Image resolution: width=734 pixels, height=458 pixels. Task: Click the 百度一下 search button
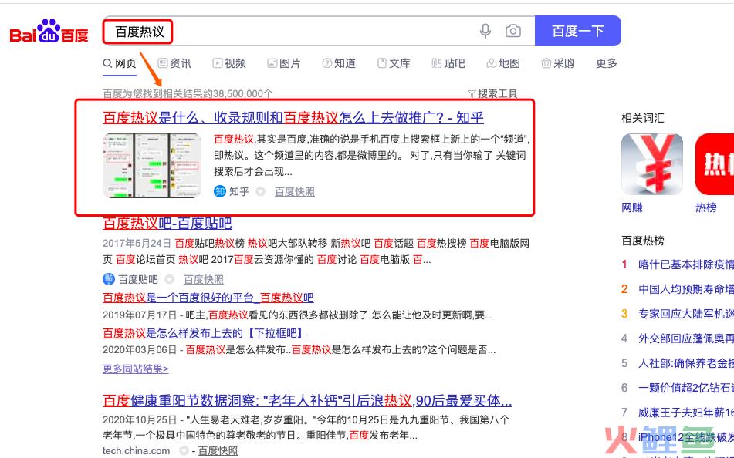tap(577, 31)
